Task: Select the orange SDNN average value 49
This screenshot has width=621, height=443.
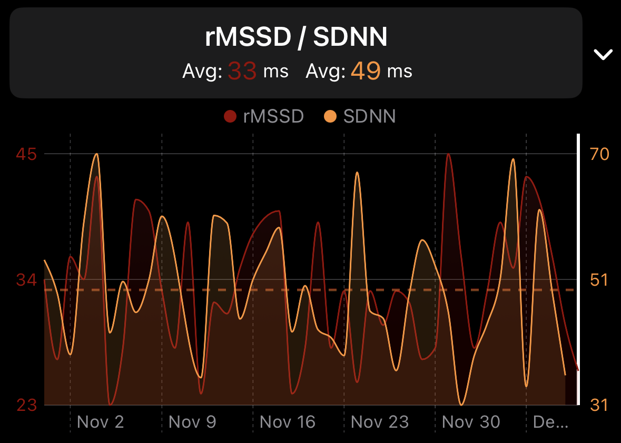Action: [x=366, y=71]
